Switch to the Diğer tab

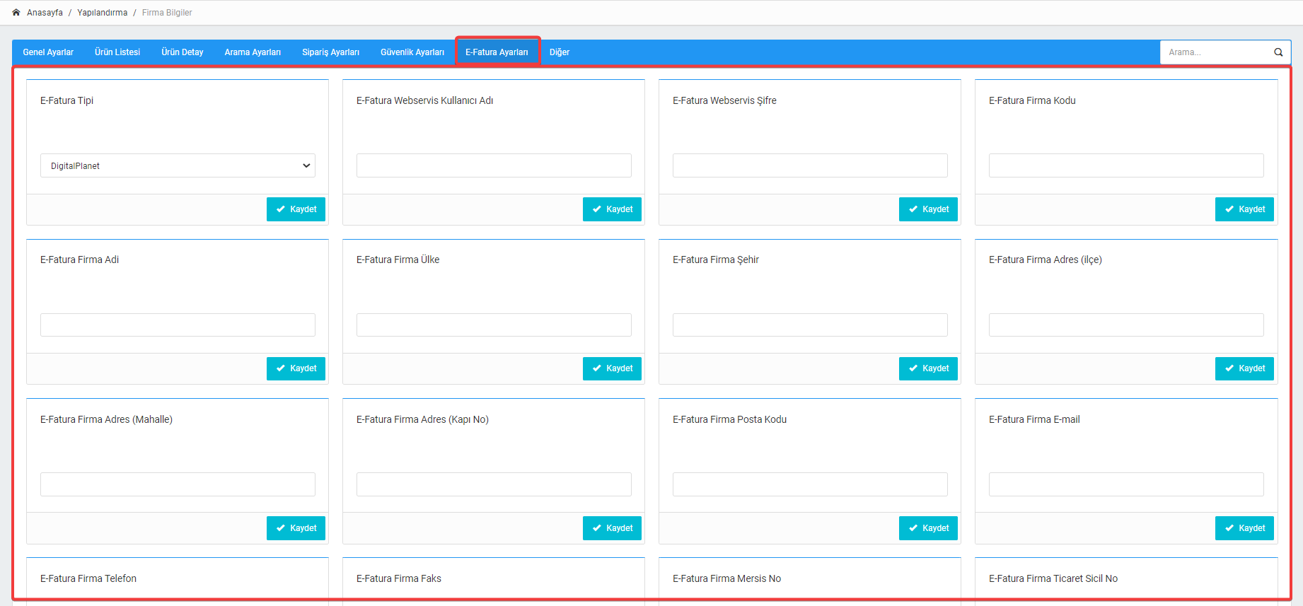point(560,52)
